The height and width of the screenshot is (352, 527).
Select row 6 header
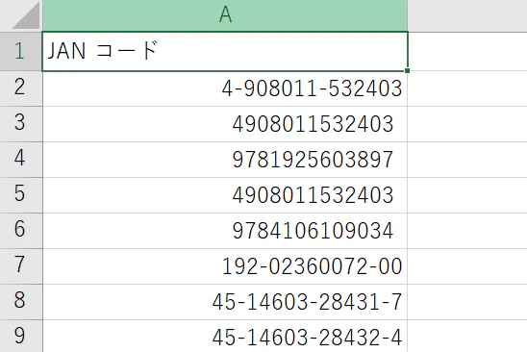point(21,231)
